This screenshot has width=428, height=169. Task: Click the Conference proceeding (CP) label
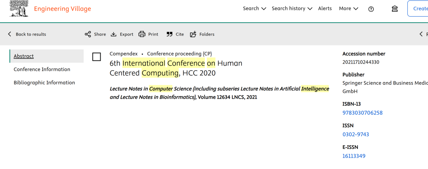click(180, 54)
